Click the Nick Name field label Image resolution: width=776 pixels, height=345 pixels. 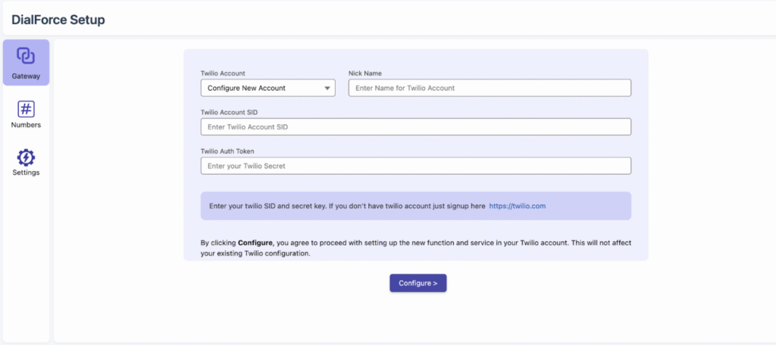click(x=365, y=73)
